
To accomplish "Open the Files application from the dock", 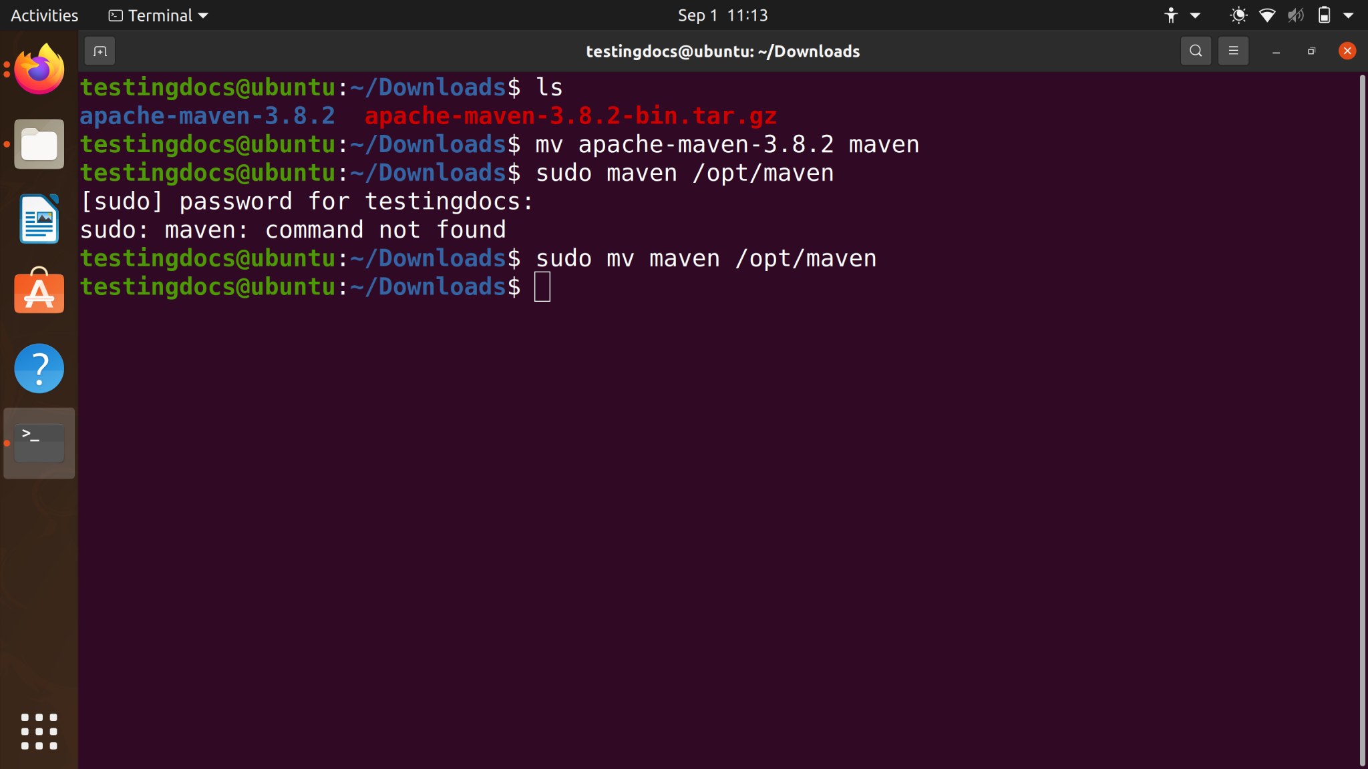I will click(38, 144).
